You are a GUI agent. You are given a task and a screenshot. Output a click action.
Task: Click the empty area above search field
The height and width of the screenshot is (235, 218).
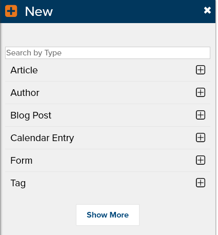[108, 35]
